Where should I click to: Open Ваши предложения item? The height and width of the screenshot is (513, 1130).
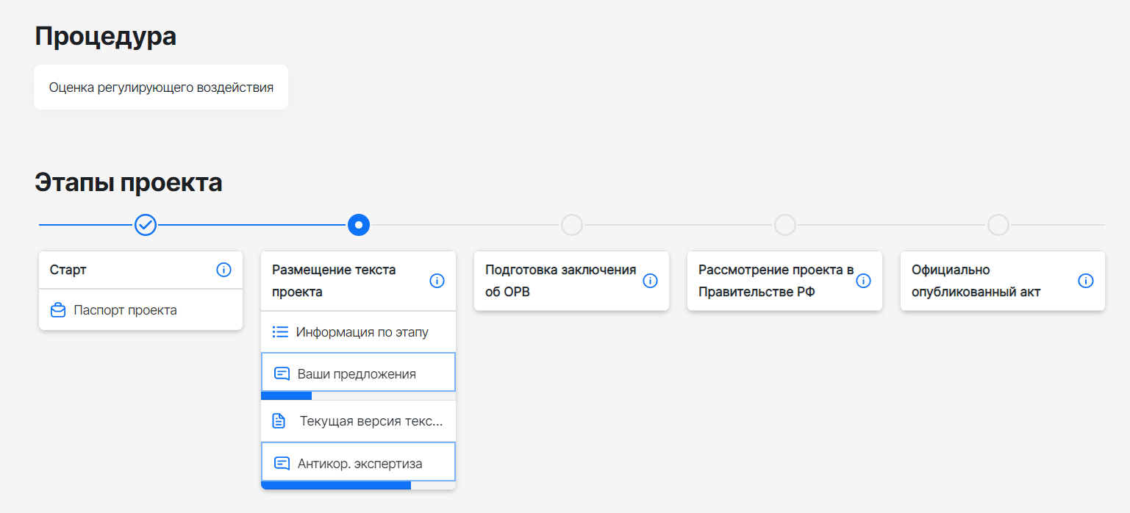tap(358, 372)
